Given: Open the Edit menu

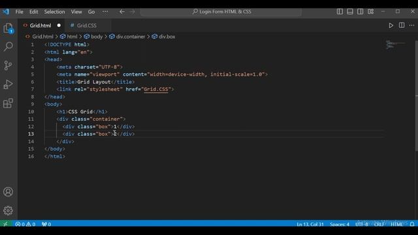Looking at the screenshot, I should coord(33,12).
